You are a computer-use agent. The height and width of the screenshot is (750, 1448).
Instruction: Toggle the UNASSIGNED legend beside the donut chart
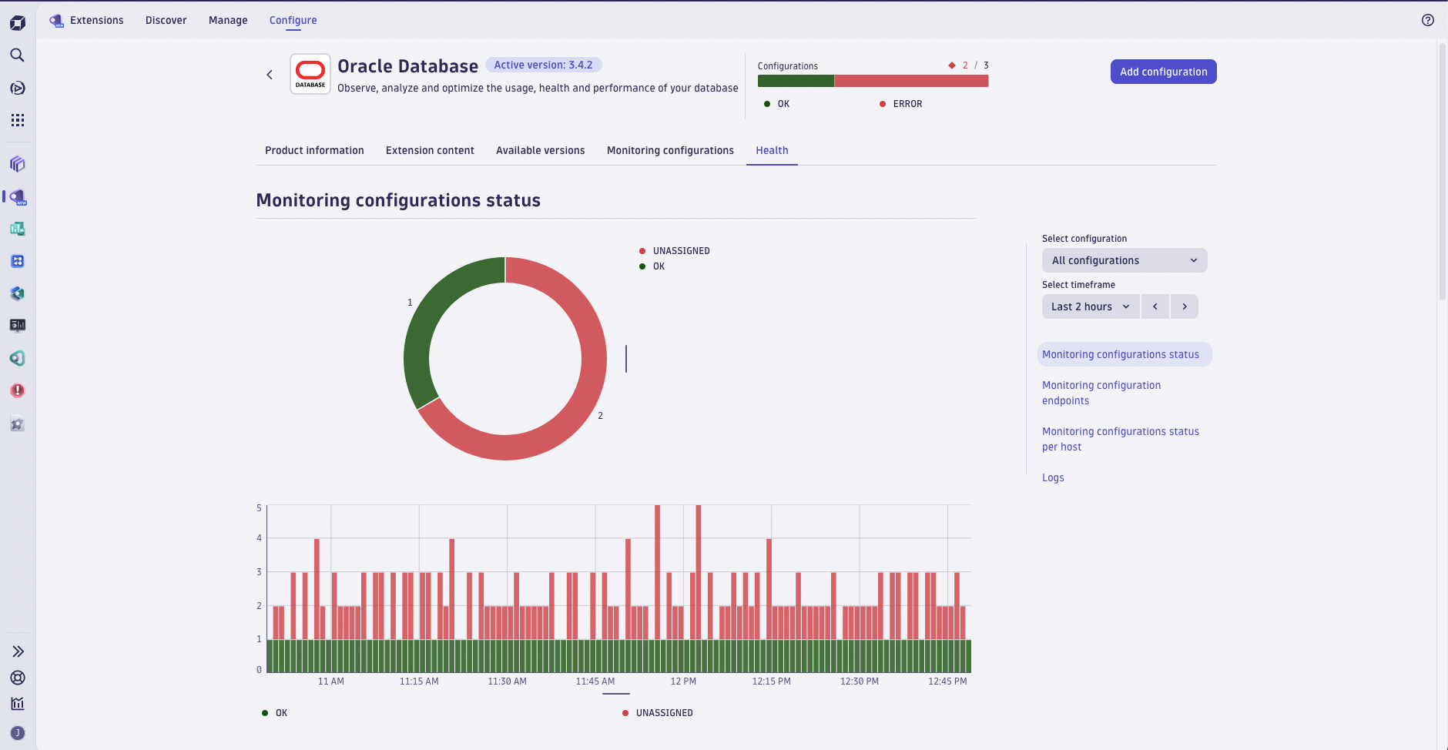coord(675,251)
